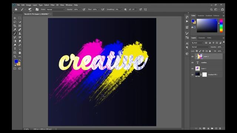
Task: Open the Window menu
Action: pyautogui.click(x=69, y=5)
